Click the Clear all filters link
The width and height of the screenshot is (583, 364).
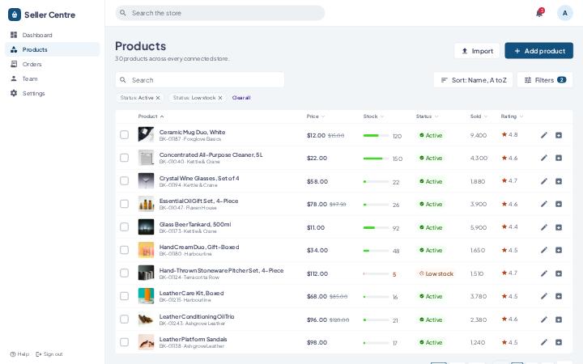(241, 98)
